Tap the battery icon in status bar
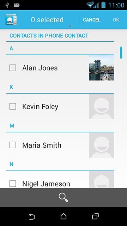This screenshot has width=127, height=226. [103, 5]
